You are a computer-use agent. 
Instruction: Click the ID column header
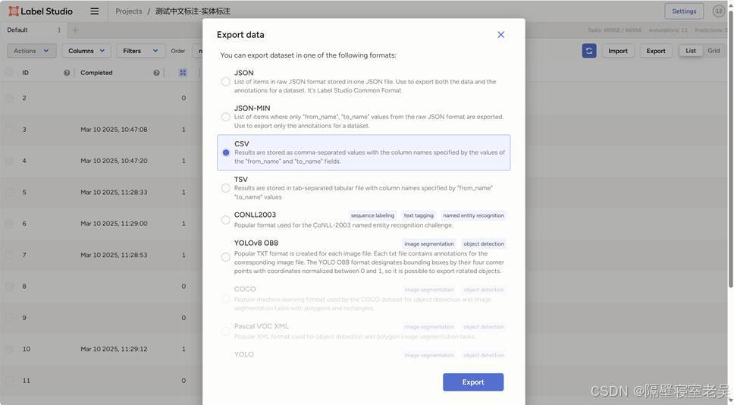pos(25,73)
